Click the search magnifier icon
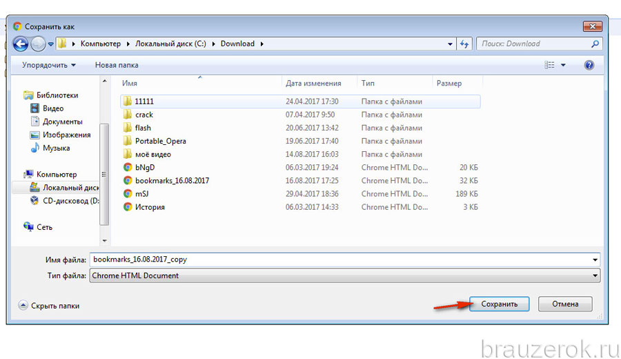Image resolution: width=621 pixels, height=359 pixels. [595, 44]
